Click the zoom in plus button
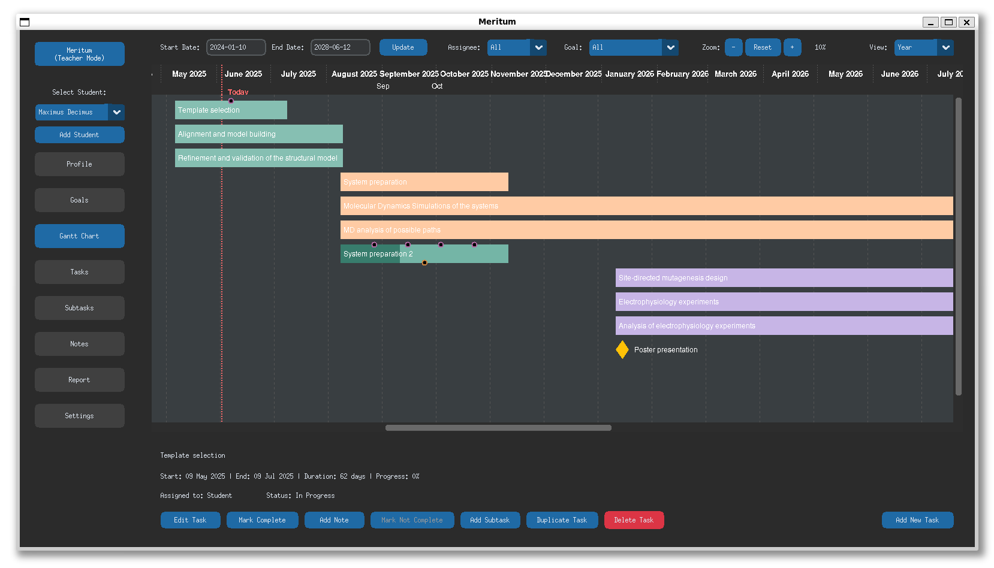This screenshot has width=994, height=568. (x=792, y=47)
